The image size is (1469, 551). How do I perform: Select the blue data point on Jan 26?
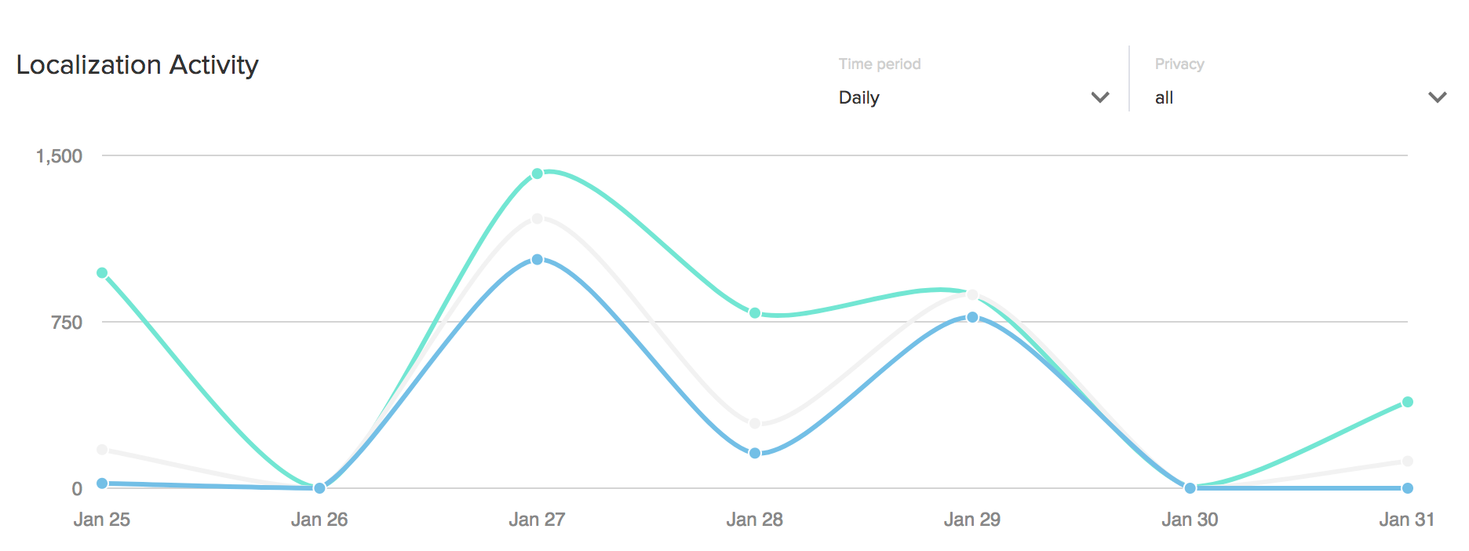click(319, 488)
